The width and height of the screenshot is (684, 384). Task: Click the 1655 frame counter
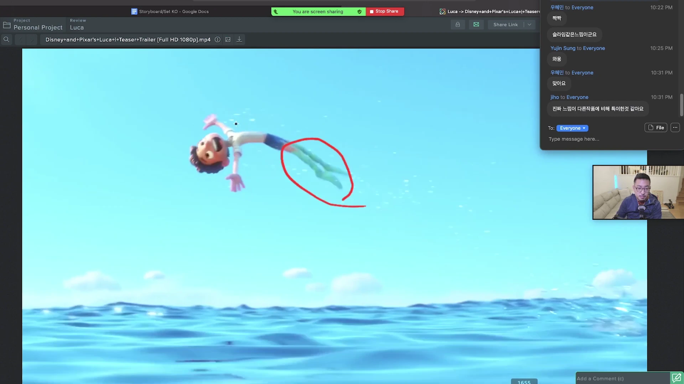coord(524,382)
